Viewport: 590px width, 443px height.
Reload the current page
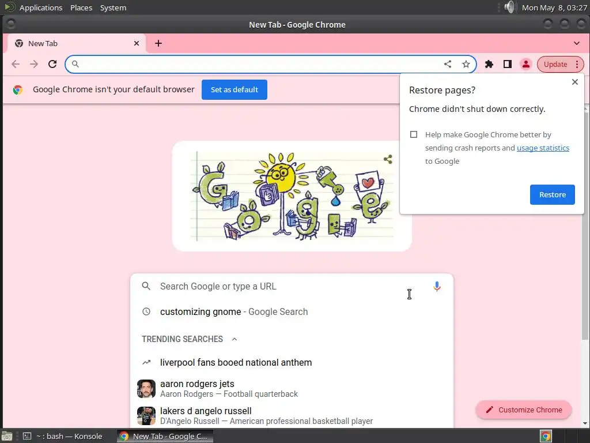[52, 64]
